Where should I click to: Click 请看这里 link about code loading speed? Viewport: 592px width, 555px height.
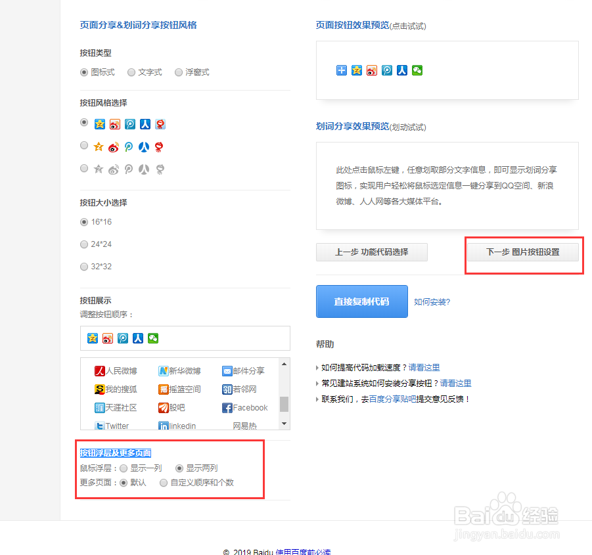click(x=424, y=368)
